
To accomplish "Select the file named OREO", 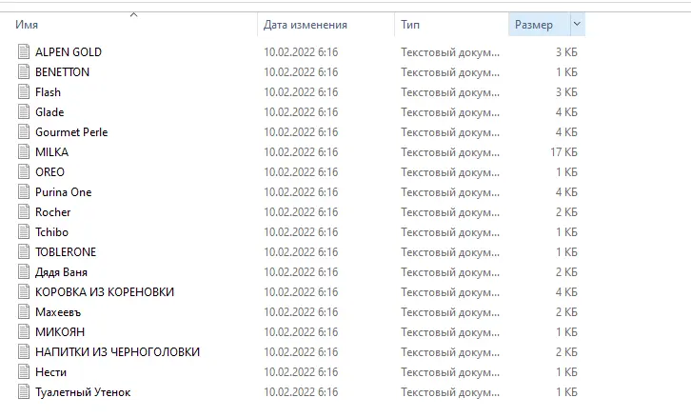I will click(x=49, y=172).
